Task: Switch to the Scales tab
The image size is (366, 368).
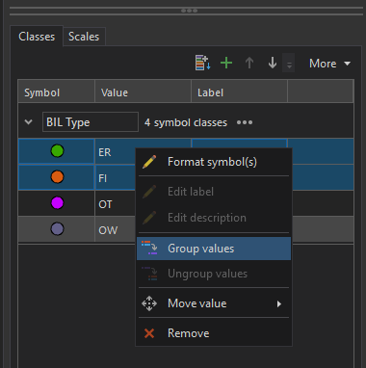Action: [x=84, y=37]
